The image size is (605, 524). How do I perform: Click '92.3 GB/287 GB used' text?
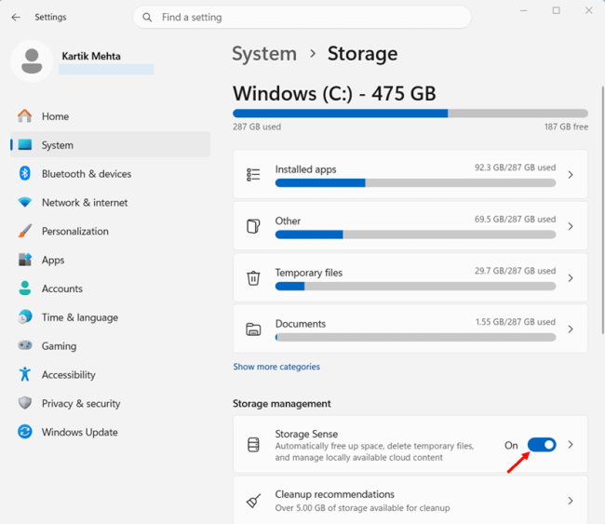515,168
